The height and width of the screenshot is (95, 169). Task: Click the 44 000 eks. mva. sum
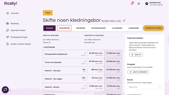tap(113, 78)
